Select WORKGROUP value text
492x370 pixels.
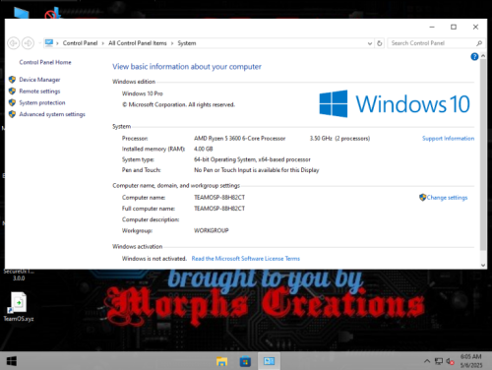(212, 230)
